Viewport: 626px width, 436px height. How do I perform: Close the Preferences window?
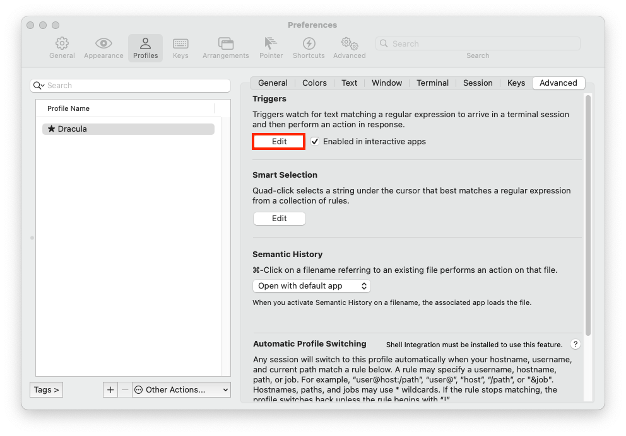coord(30,25)
